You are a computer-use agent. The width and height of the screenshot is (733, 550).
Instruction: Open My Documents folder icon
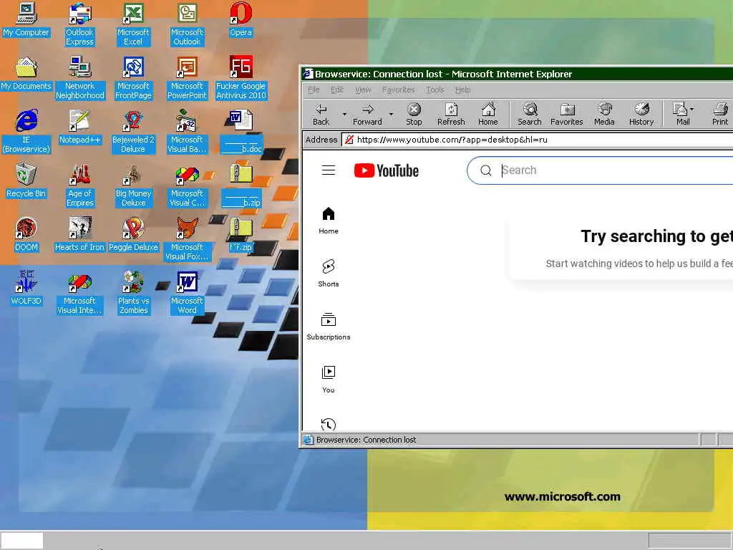pos(26,74)
